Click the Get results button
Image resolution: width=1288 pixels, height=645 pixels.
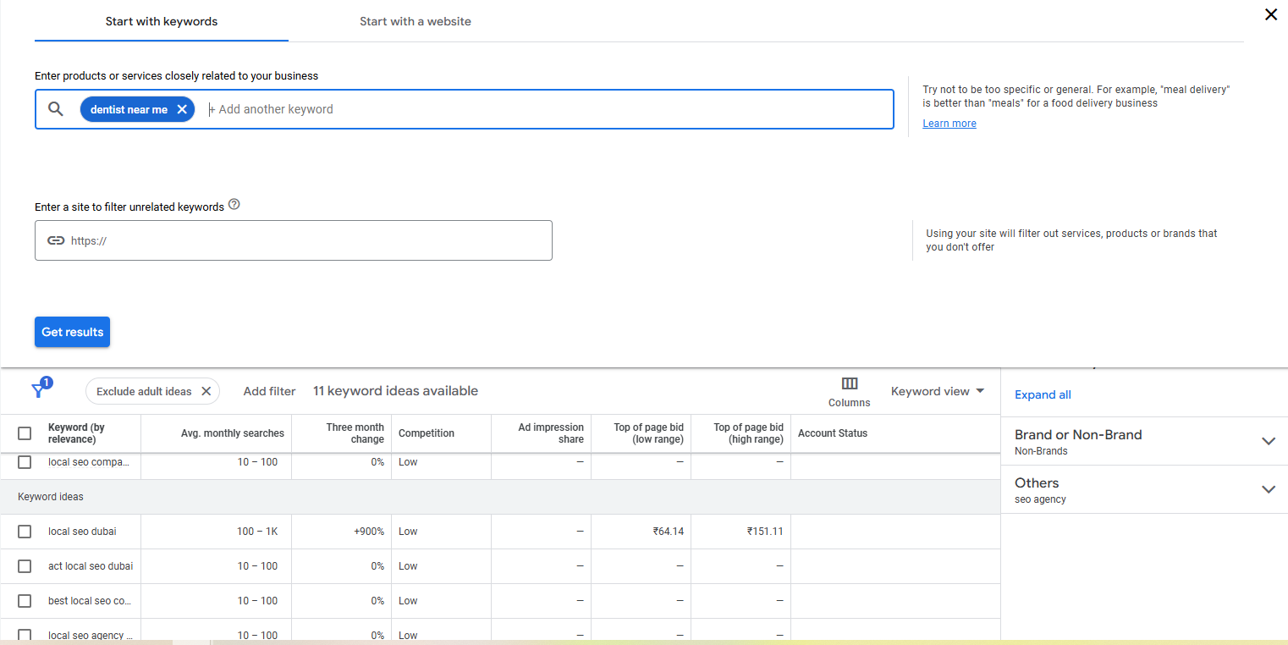point(72,332)
